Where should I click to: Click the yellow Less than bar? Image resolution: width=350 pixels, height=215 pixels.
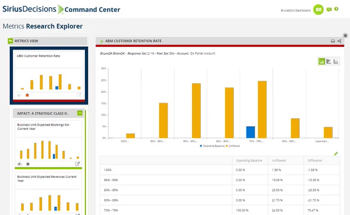[328, 133]
